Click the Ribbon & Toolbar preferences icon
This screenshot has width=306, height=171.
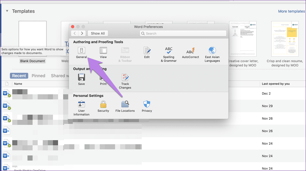click(x=125, y=55)
